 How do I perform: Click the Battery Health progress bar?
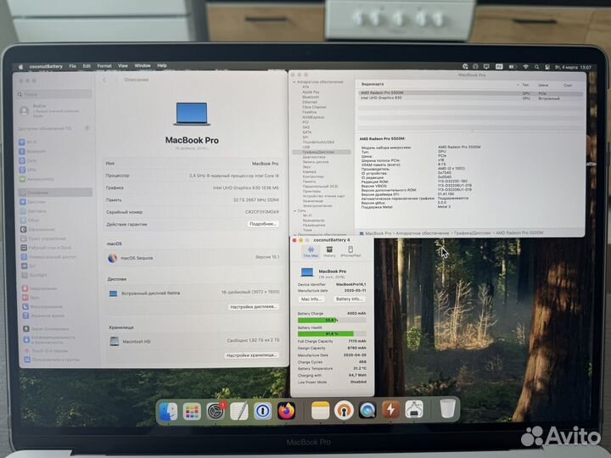click(x=332, y=334)
